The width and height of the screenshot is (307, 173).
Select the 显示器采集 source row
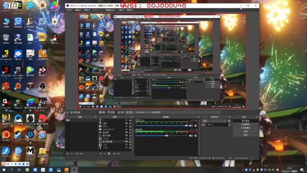[x=116, y=141]
